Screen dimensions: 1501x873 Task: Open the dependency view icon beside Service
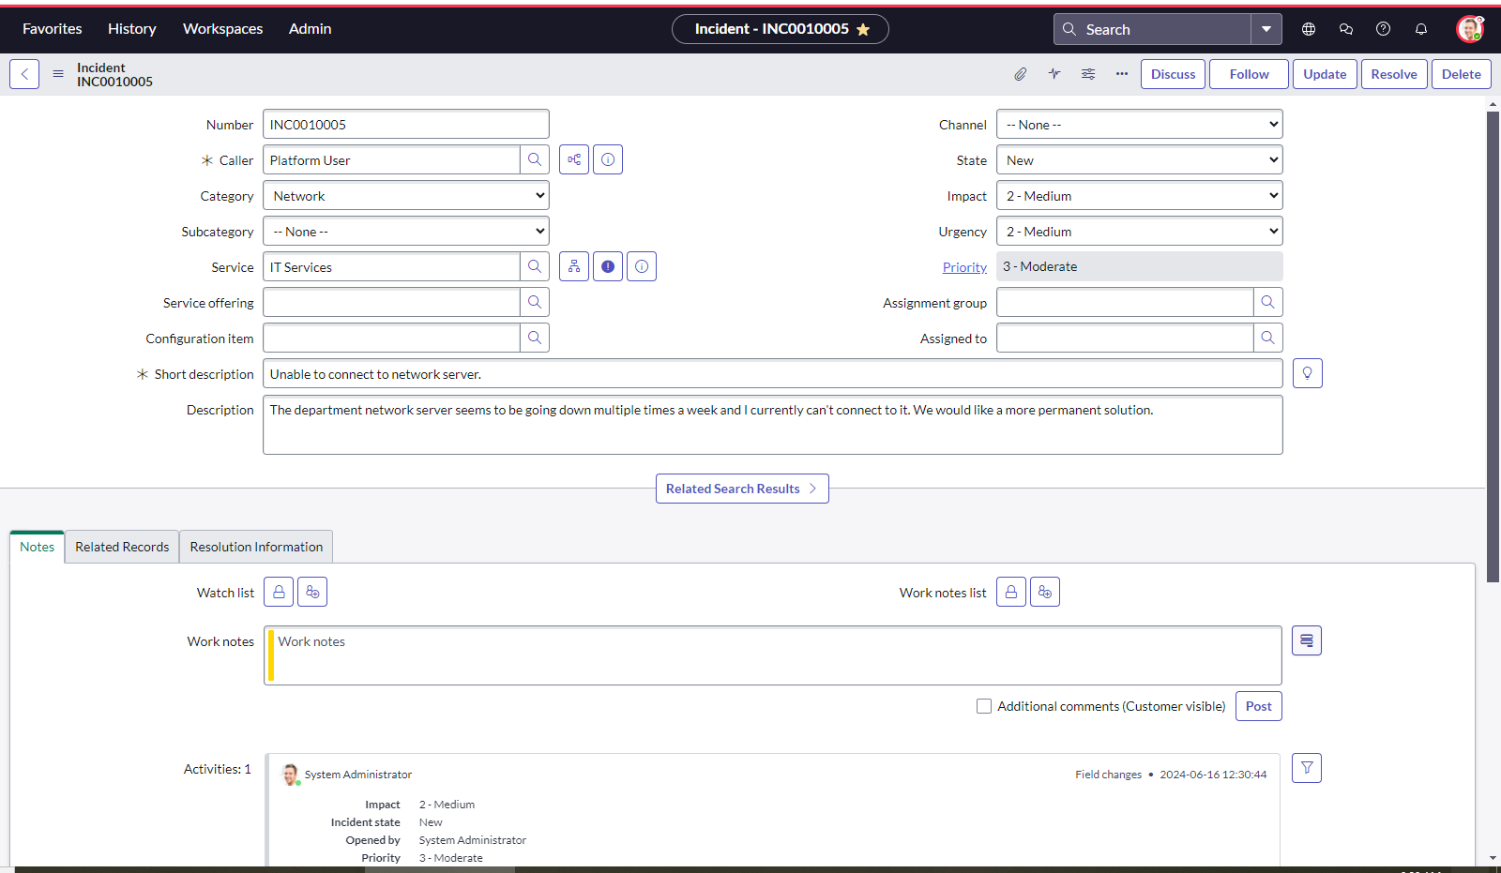pos(573,266)
